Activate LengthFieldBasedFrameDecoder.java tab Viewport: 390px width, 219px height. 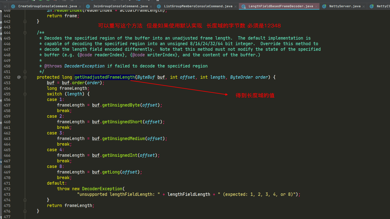[281, 6]
